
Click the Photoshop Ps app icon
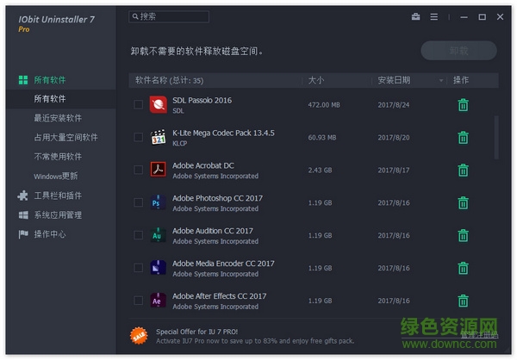click(x=157, y=202)
